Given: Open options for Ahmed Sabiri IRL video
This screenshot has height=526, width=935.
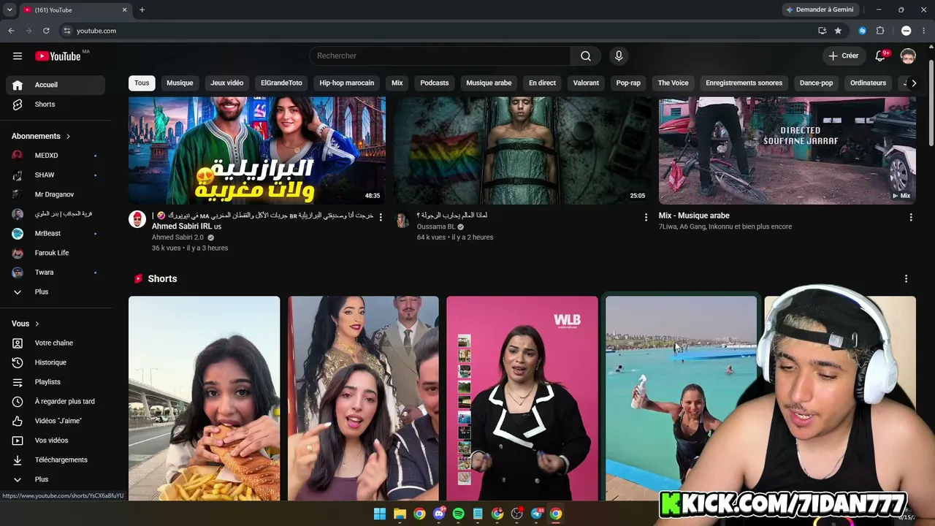Looking at the screenshot, I should tap(381, 217).
